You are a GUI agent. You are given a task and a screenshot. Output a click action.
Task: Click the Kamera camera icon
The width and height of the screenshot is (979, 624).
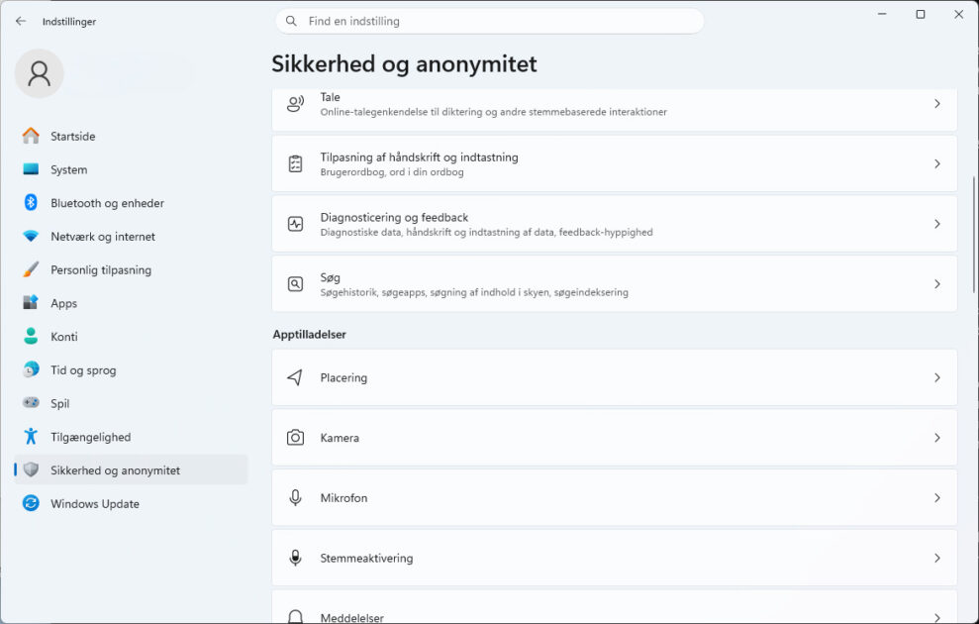[x=295, y=437]
